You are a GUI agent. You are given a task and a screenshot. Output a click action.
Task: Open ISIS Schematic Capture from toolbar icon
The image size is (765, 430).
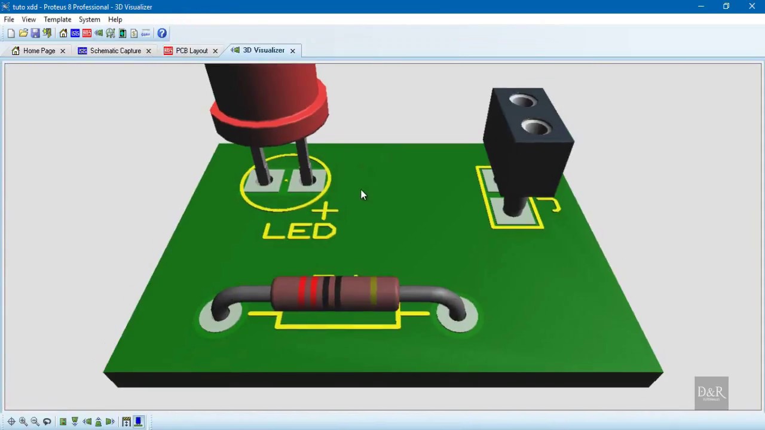[75, 33]
